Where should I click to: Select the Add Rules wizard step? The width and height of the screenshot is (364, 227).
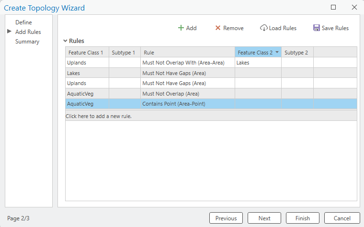coord(28,32)
